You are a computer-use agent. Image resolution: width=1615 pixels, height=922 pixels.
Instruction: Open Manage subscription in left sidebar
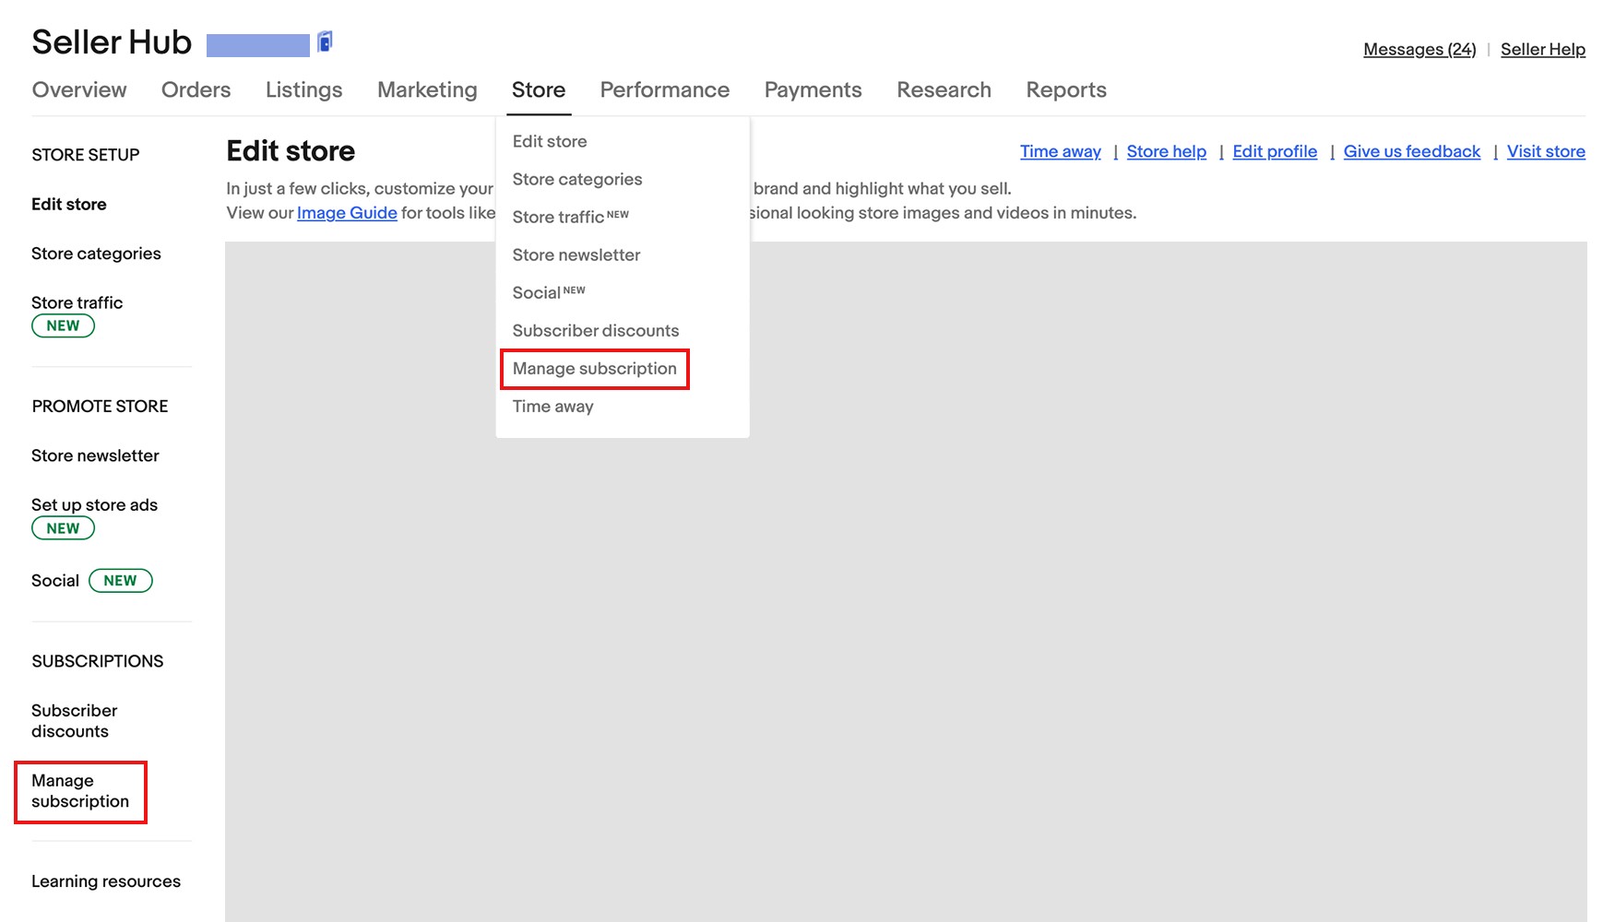(x=80, y=791)
